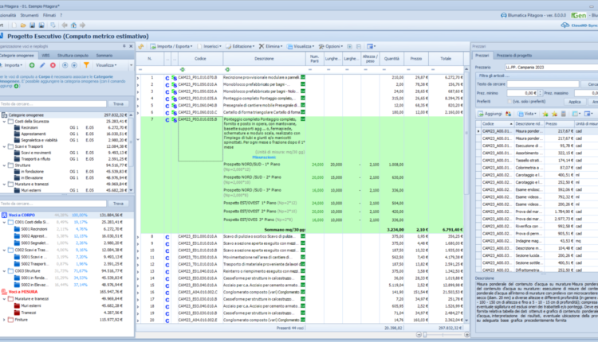Navigate forward with the right arrow icon
Viewport: 598px width, 342px height.
pos(82,25)
